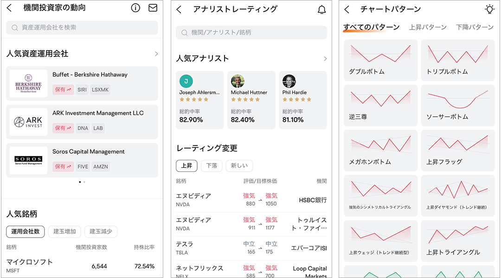Select 建玉減少 filter chip
The height and width of the screenshot is (278, 501).
pyautogui.click(x=101, y=231)
